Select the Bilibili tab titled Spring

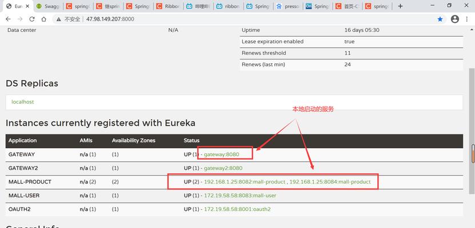pos(258,6)
